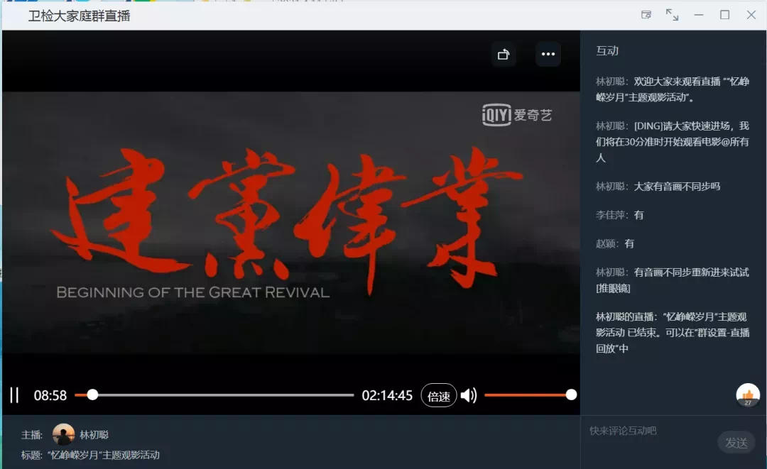767x469 pixels.
Task: Click the orange volume slider knob
Action: (x=571, y=394)
